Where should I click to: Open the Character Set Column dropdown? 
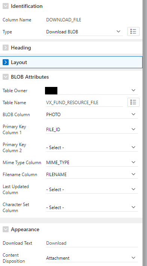[x=92, y=207]
